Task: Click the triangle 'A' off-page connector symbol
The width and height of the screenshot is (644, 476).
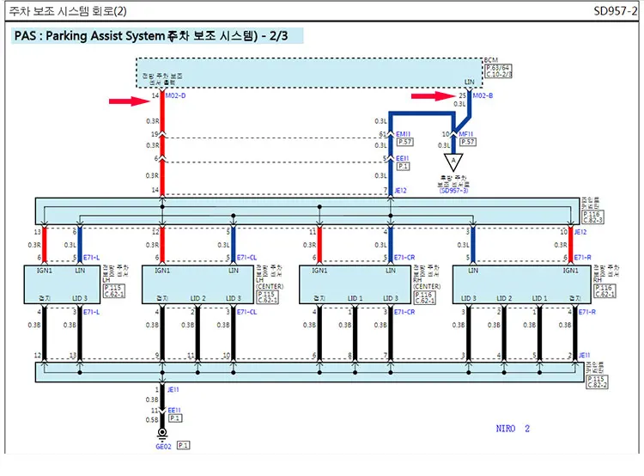Action: click(x=453, y=162)
